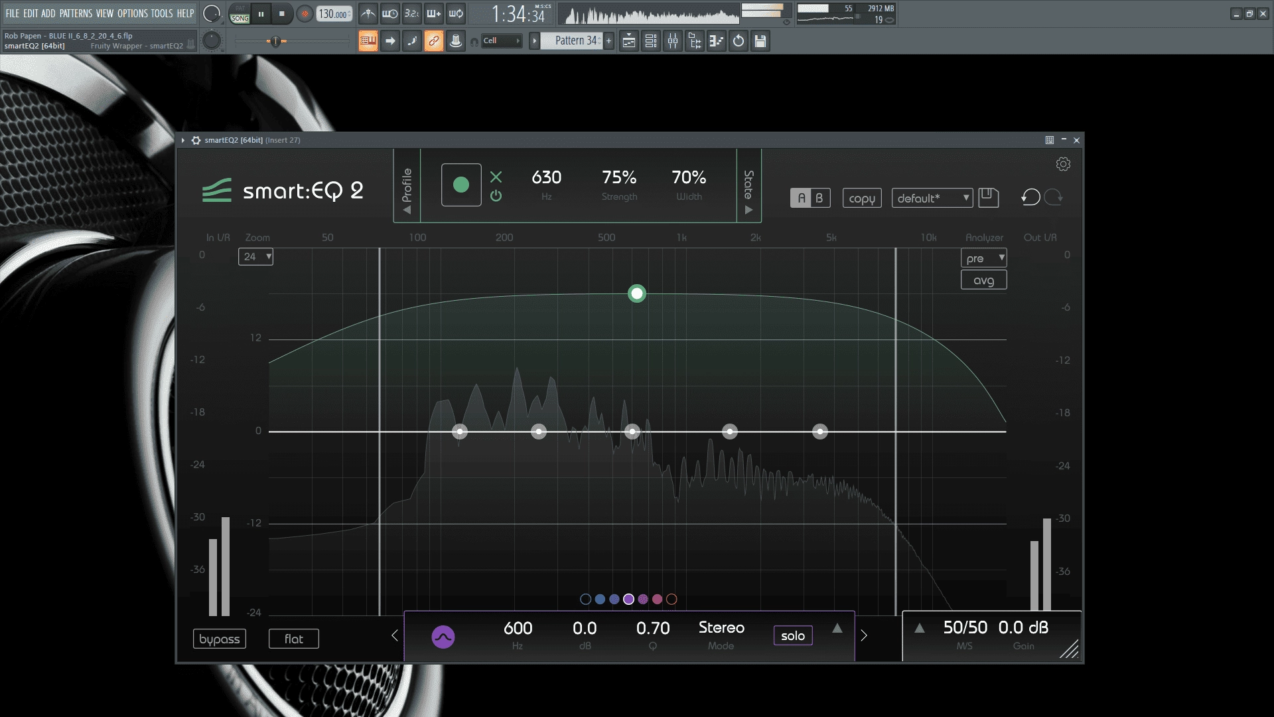
Task: Click the stamp tool icon in toolbar
Action: (456, 41)
